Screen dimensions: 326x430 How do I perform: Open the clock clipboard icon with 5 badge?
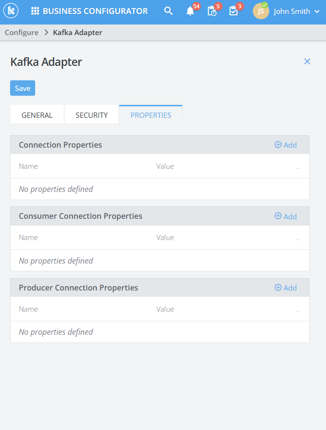(212, 11)
